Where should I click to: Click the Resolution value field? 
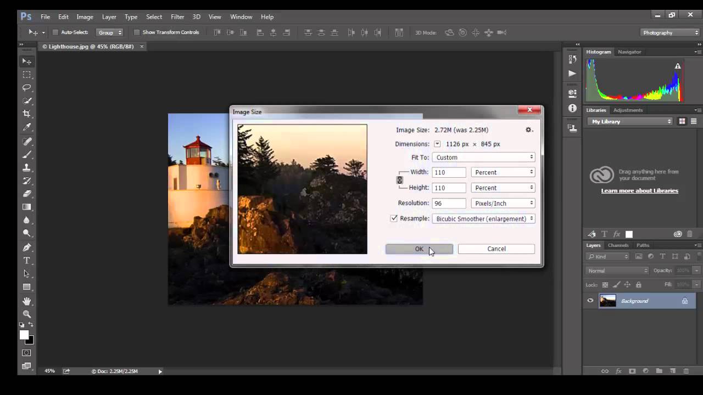pos(449,203)
